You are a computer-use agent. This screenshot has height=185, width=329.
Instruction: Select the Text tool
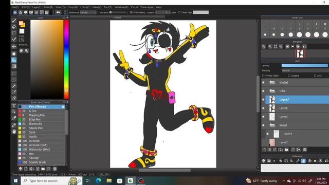click(x=14, y=105)
